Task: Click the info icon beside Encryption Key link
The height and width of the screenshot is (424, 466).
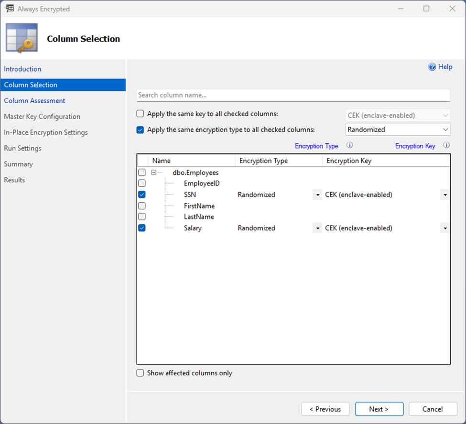Action: pyautogui.click(x=446, y=145)
